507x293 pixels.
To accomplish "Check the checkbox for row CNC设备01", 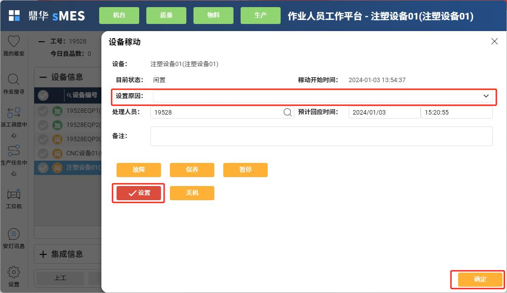I will 43,154.
